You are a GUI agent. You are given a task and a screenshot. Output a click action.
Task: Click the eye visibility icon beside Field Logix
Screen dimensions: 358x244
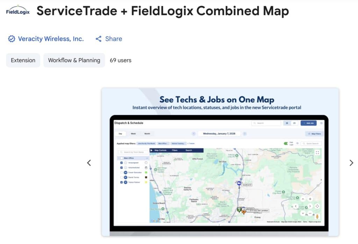tap(297, 143)
